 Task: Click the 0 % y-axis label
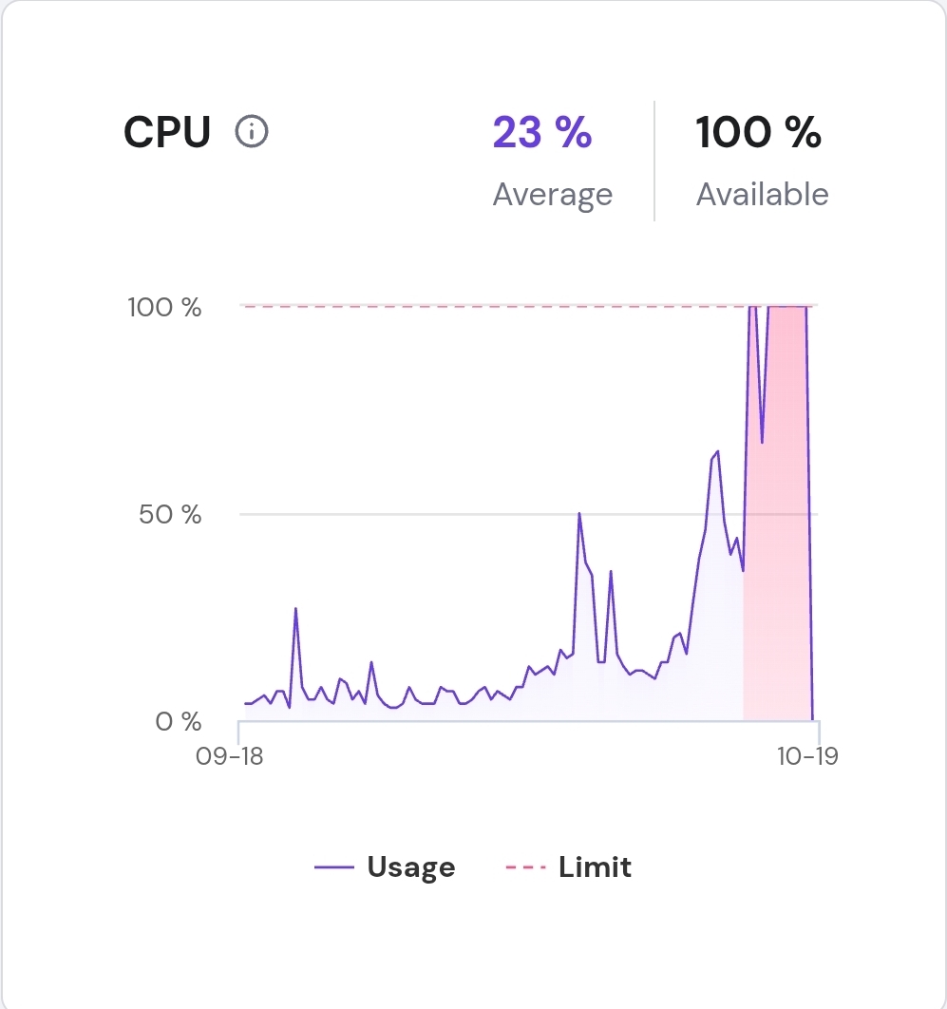pos(177,721)
